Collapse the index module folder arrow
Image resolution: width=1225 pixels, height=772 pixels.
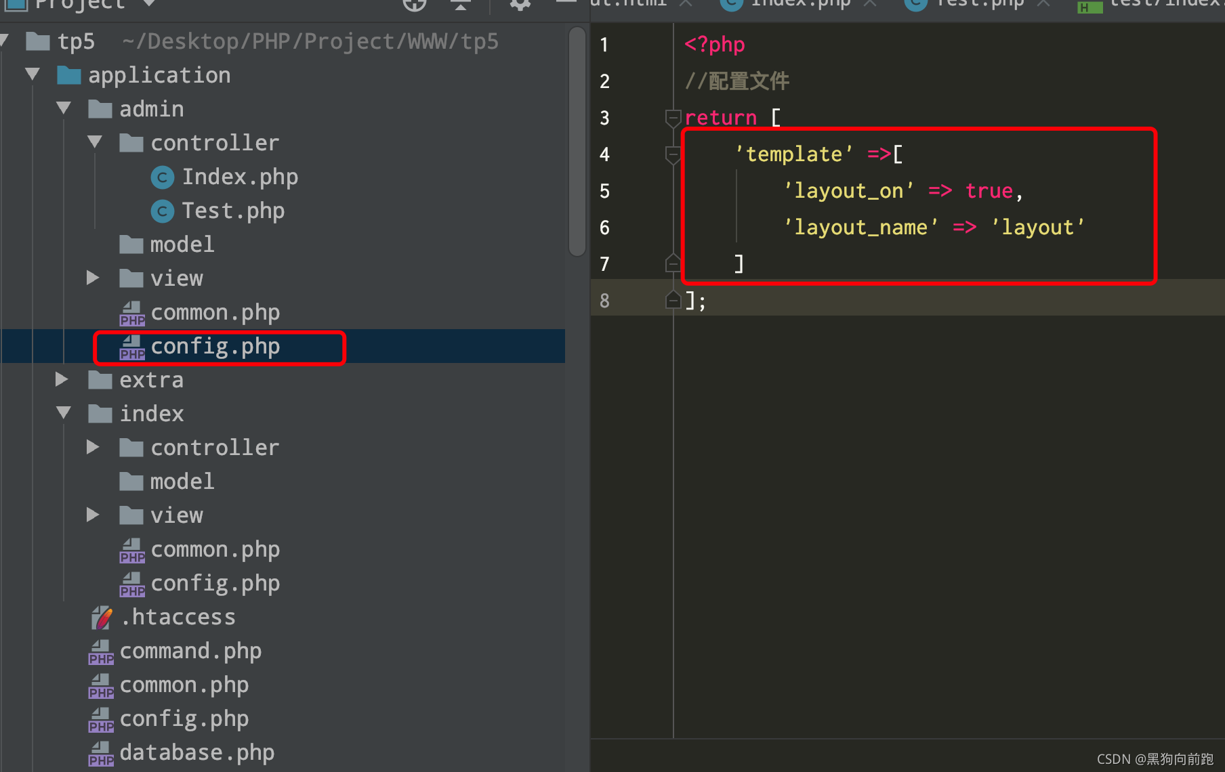[x=63, y=413]
